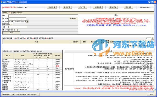Click the 网址 column header

coord(23,56)
